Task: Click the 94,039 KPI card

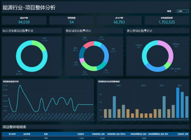Action: point(24,20)
